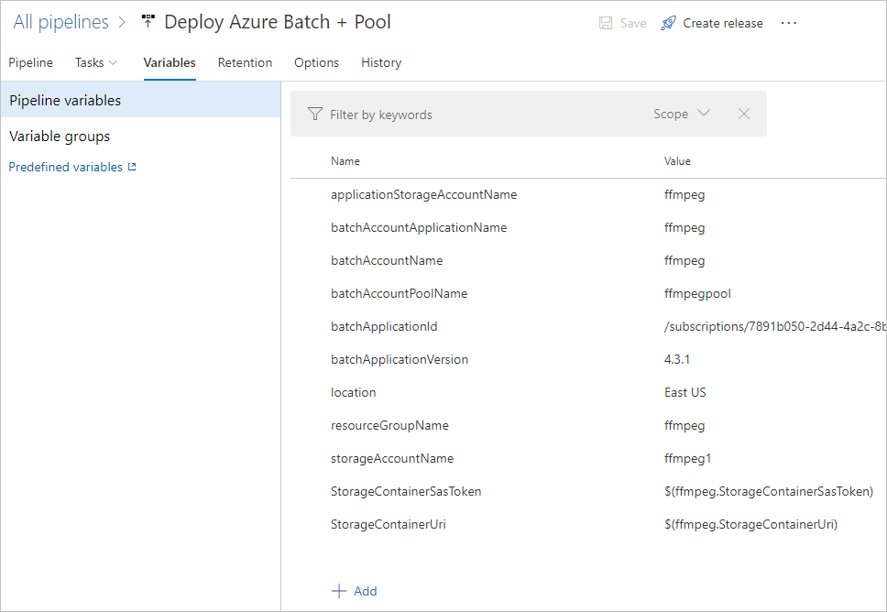Select applicationStorageAccountName variable name
This screenshot has height=612, width=887.
pyautogui.click(x=423, y=194)
